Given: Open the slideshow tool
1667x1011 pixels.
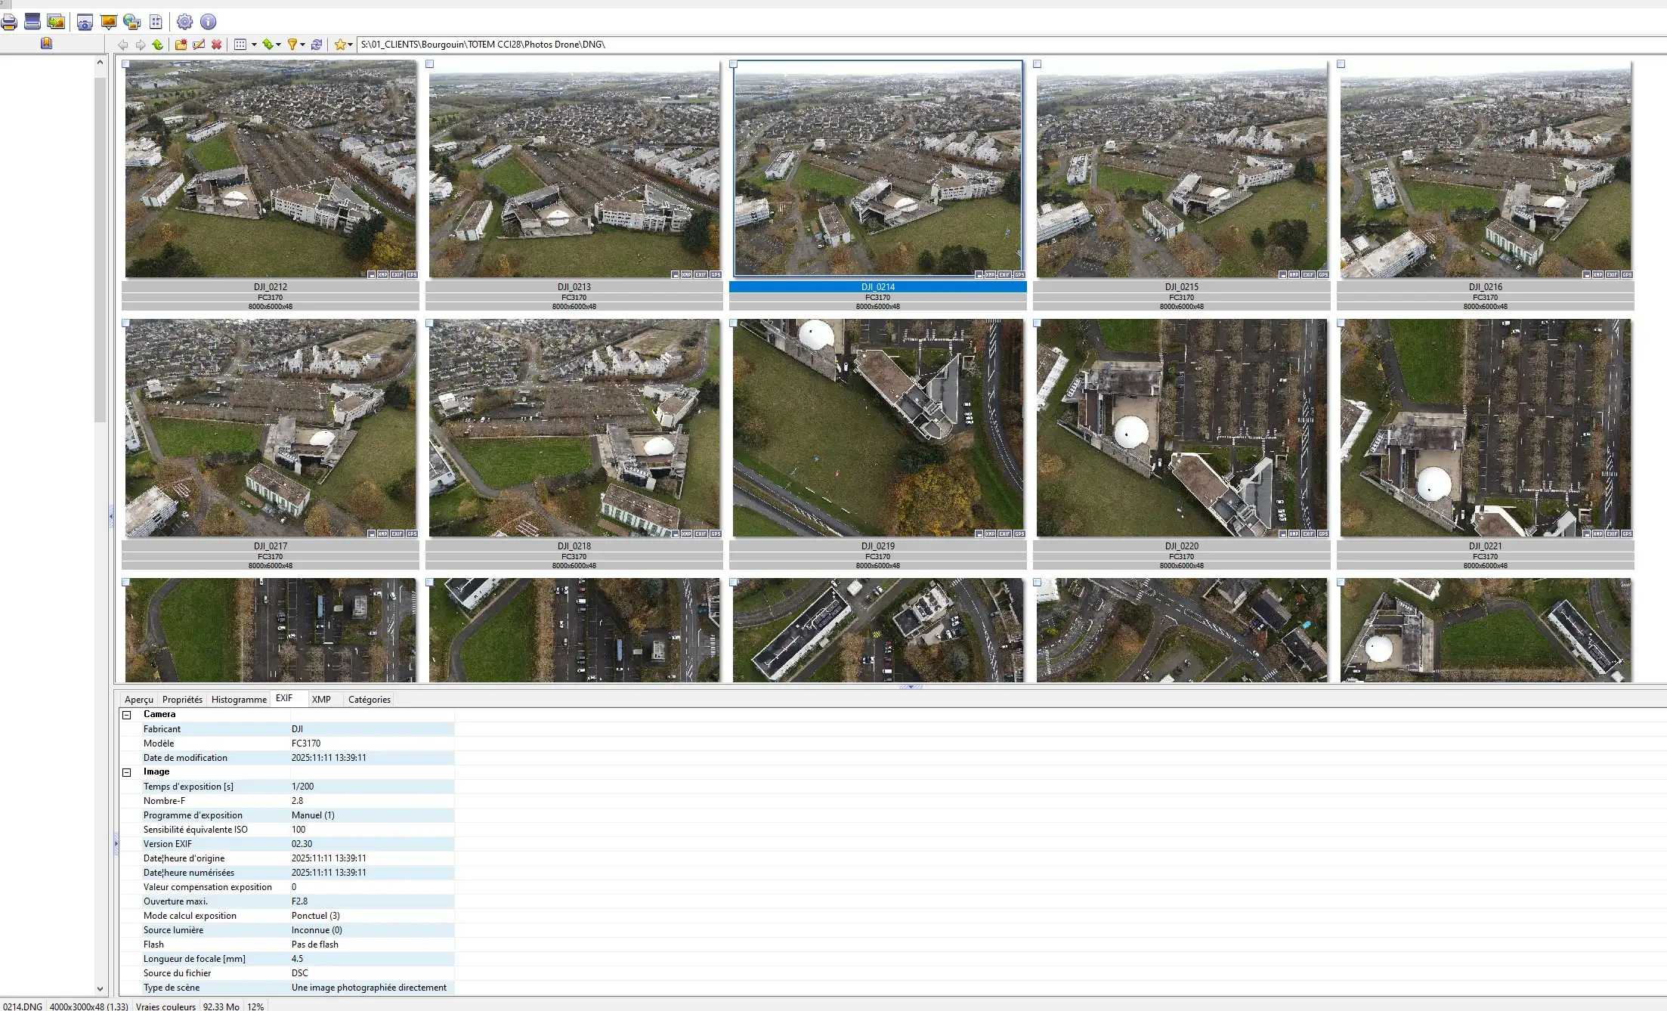Looking at the screenshot, I should 109,22.
